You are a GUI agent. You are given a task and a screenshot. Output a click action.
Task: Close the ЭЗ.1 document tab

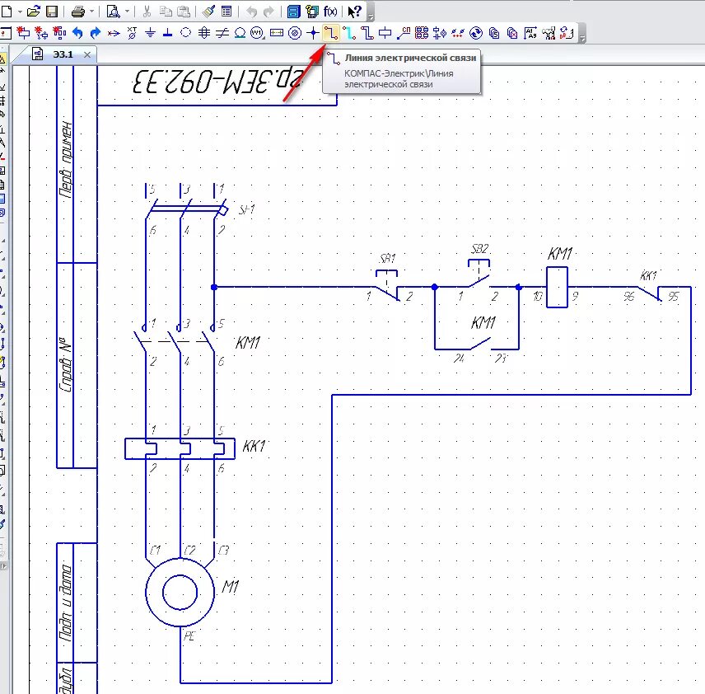(87, 55)
